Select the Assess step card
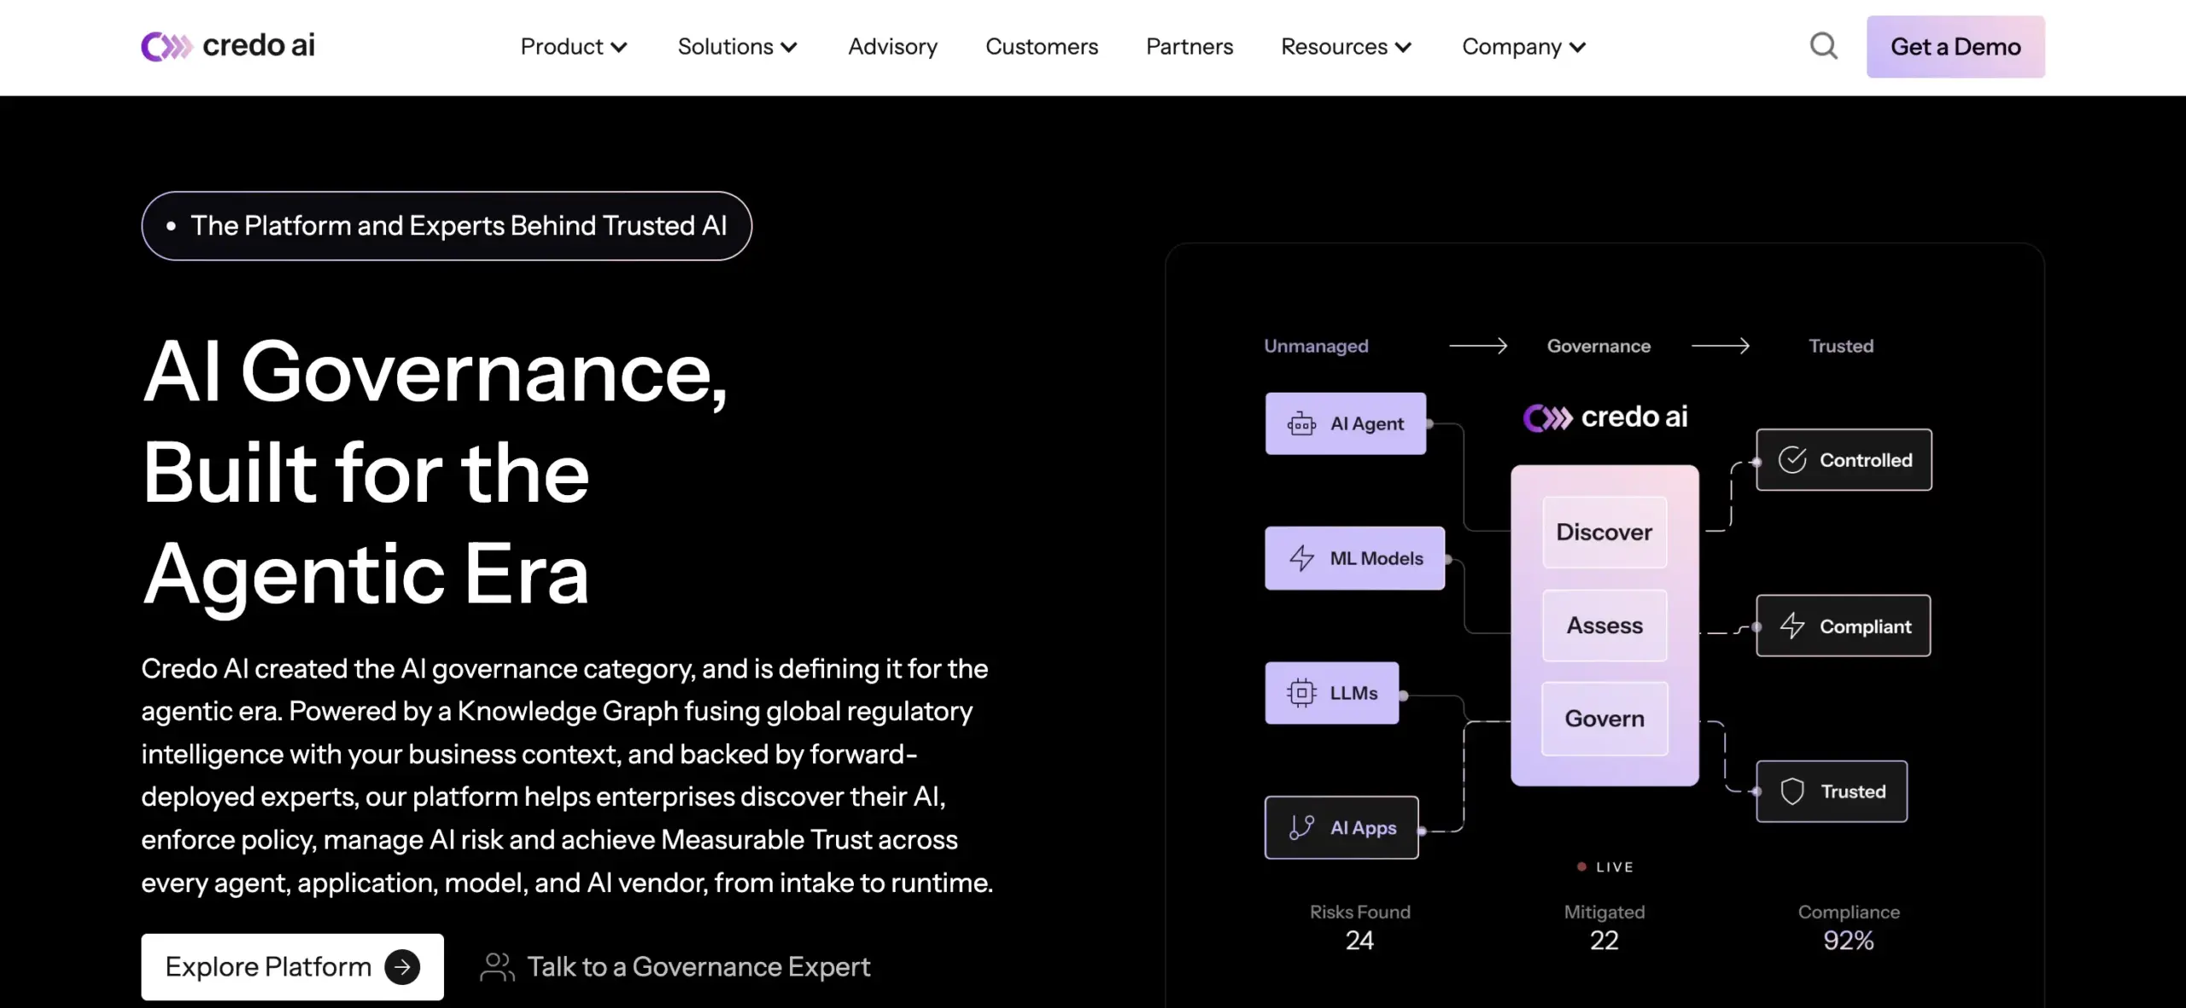Viewport: 2186px width, 1008px height. pos(1604,626)
